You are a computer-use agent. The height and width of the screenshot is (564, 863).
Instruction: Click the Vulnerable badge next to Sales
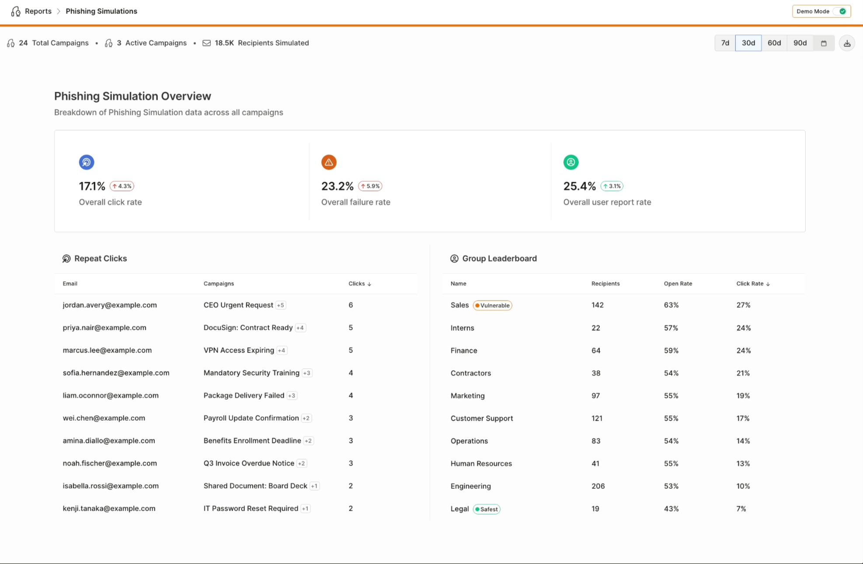[492, 305]
